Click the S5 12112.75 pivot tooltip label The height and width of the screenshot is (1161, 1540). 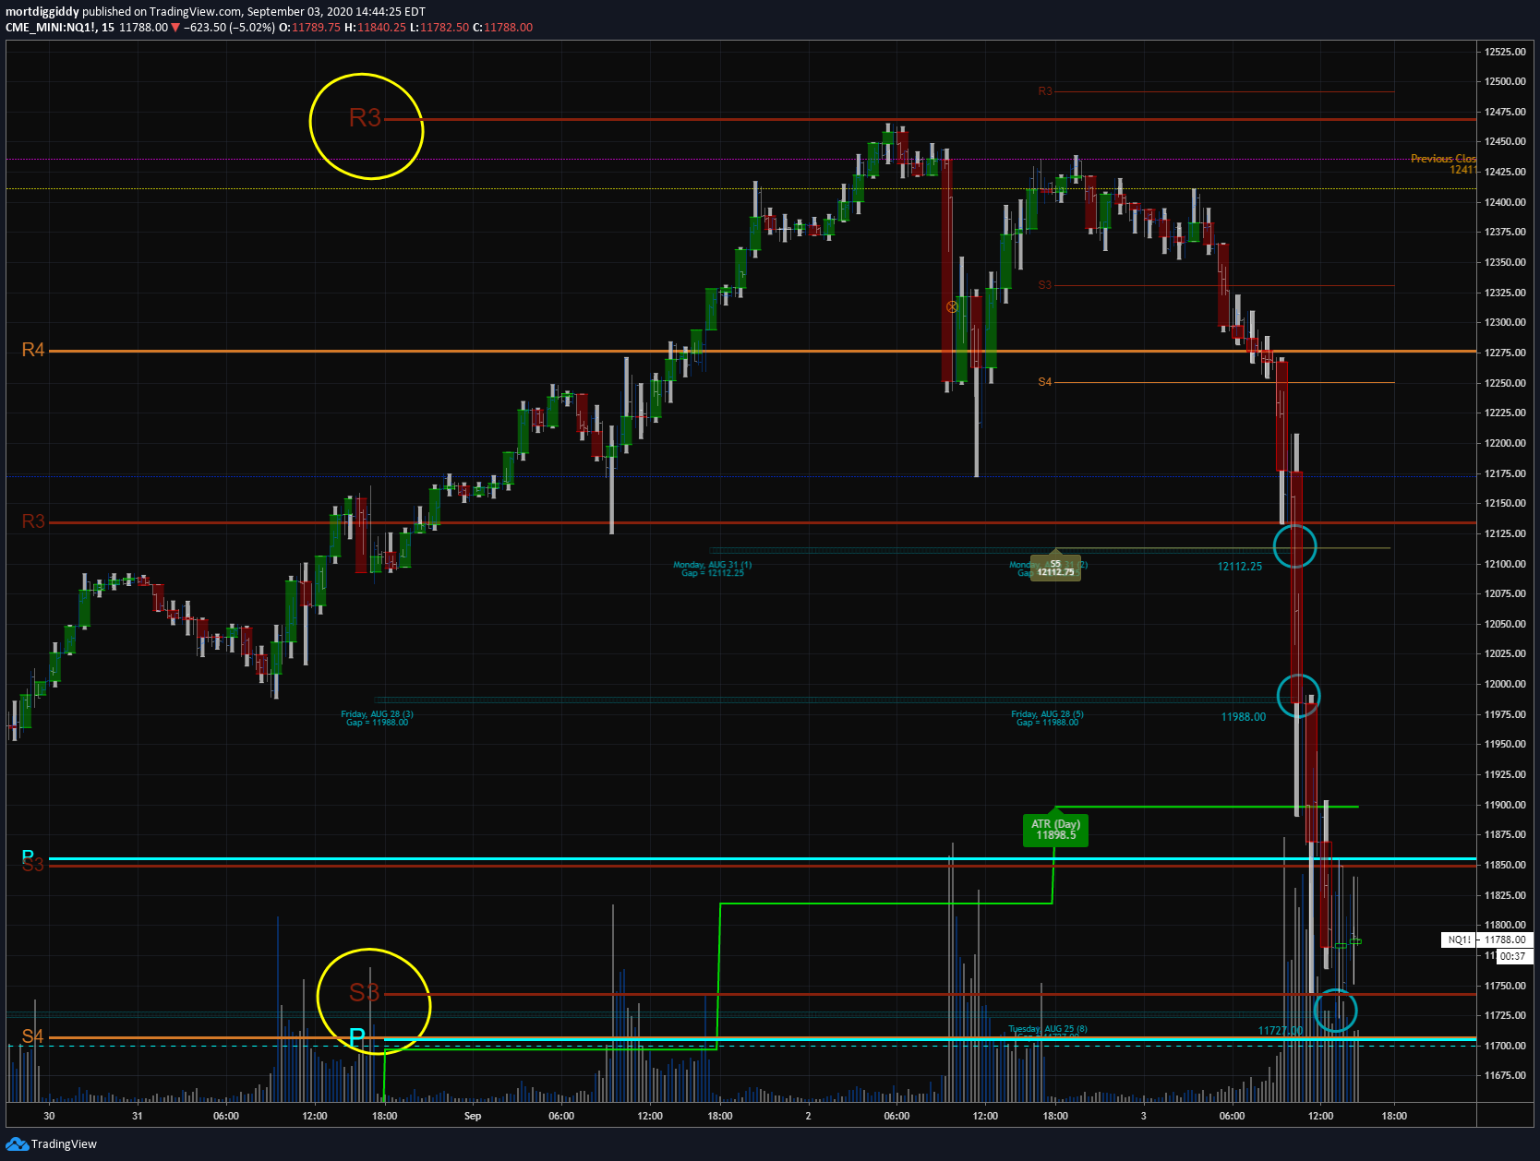coord(1055,568)
